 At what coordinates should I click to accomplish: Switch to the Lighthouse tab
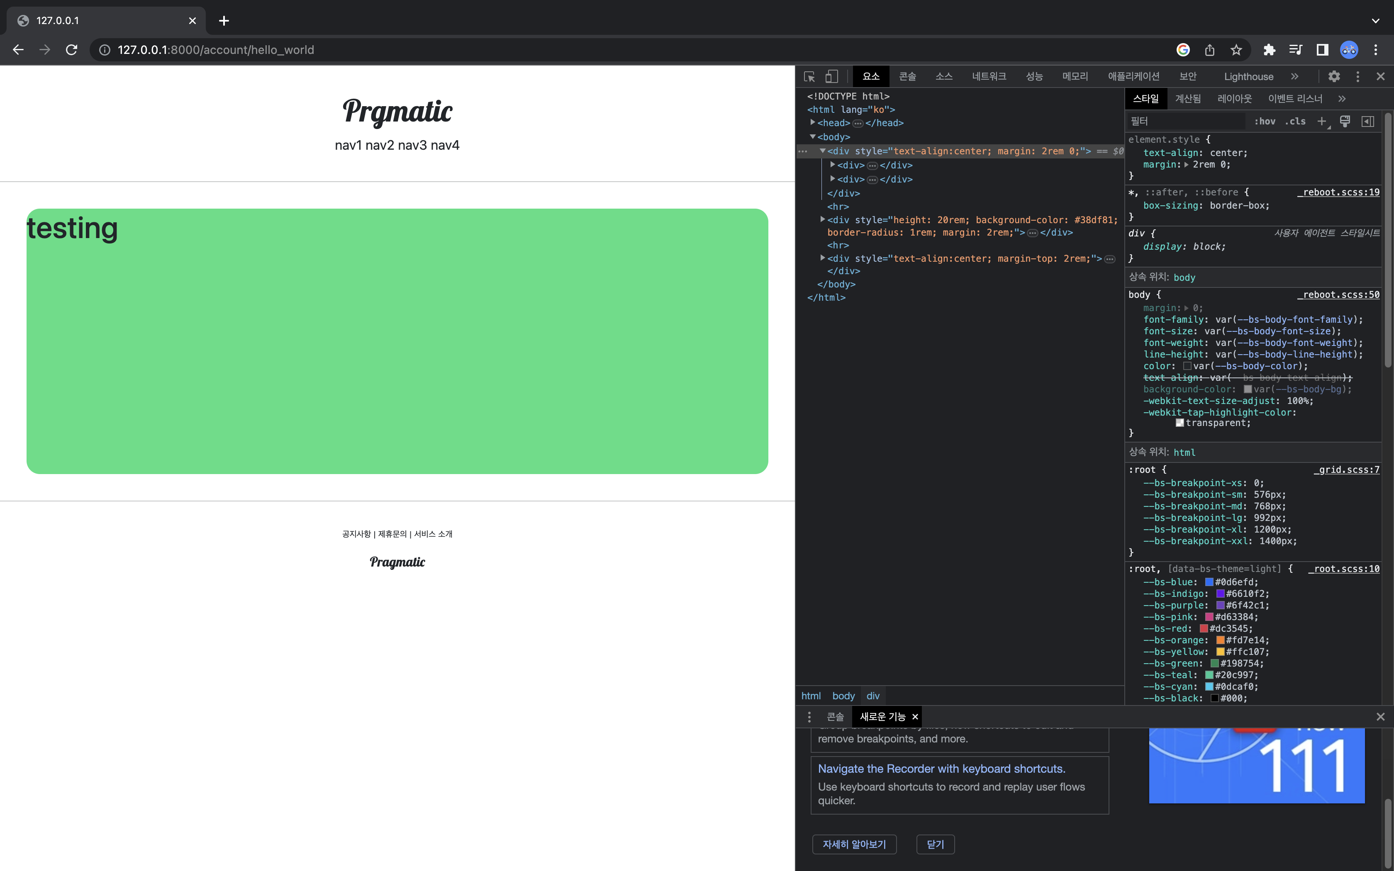[x=1248, y=77]
